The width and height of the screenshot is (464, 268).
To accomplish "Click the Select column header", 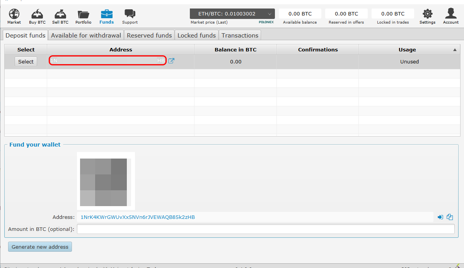I will click(x=26, y=50).
